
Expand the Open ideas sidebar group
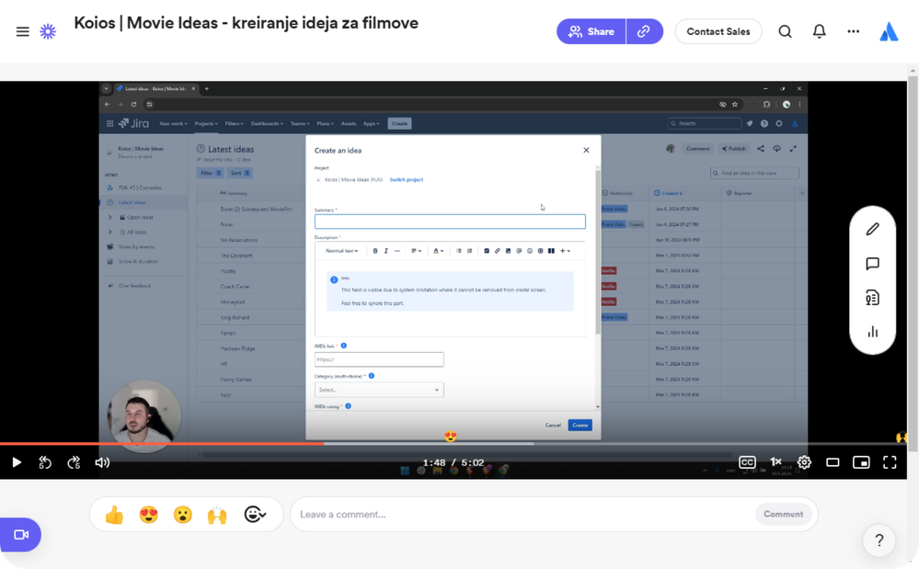pyautogui.click(x=109, y=217)
